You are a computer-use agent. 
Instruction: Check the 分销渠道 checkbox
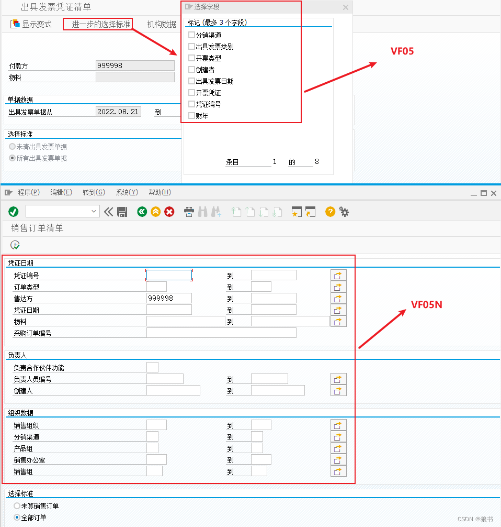pyautogui.click(x=191, y=35)
